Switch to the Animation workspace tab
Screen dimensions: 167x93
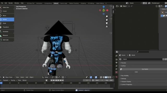(x=39, y=3)
